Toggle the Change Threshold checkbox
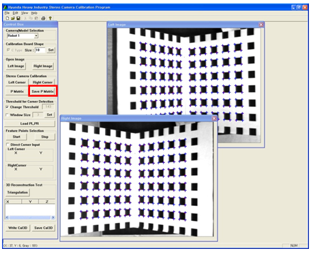This screenshot has width=311, height=253. coord(8,107)
